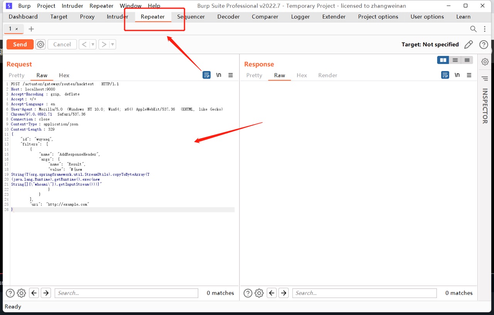Toggle non-printable characters in Request pane
The width and height of the screenshot is (494, 315).
[x=219, y=75]
